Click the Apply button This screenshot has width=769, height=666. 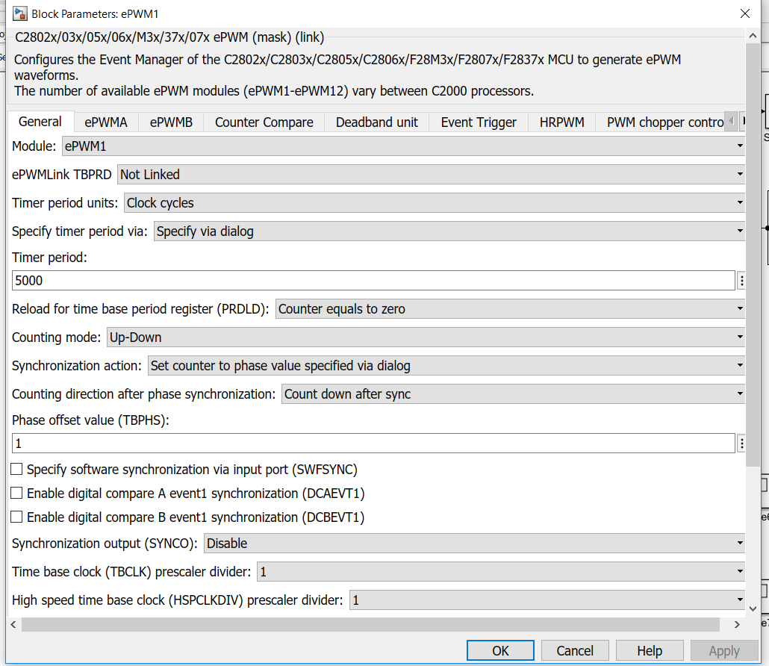pyautogui.click(x=724, y=651)
